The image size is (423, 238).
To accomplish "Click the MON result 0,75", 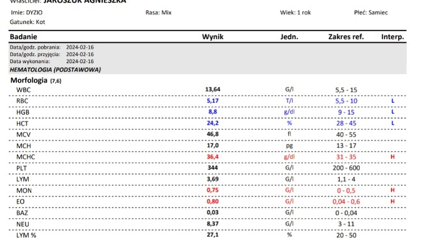I will [213, 191].
